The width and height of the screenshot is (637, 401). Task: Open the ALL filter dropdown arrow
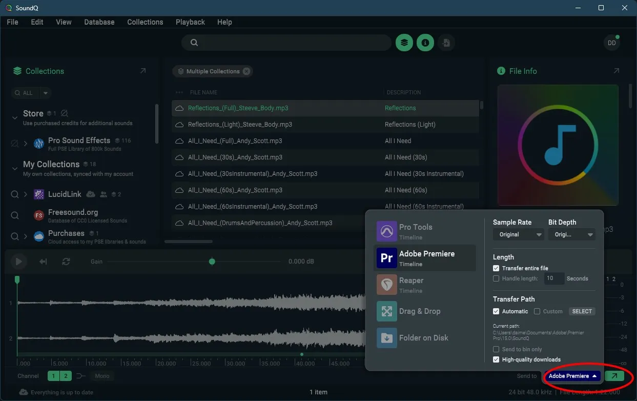(x=46, y=93)
